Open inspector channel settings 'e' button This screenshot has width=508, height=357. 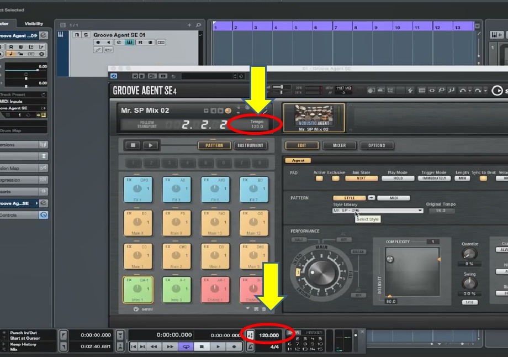point(44,35)
